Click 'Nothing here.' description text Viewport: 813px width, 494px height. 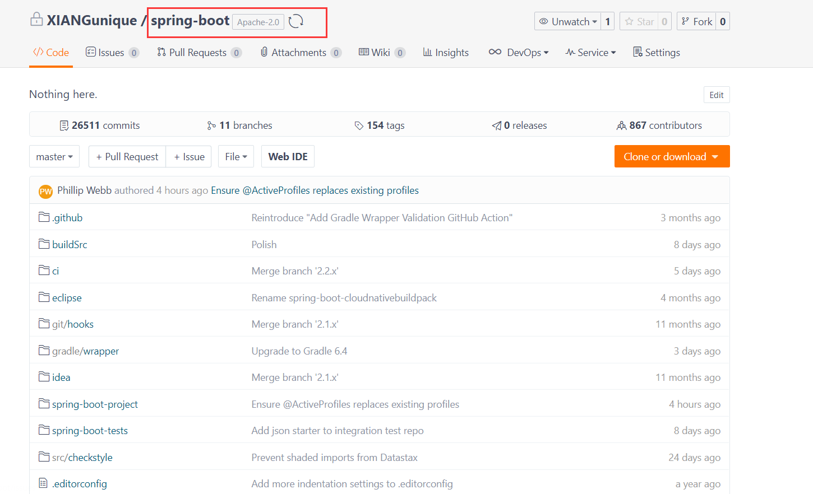pos(63,94)
